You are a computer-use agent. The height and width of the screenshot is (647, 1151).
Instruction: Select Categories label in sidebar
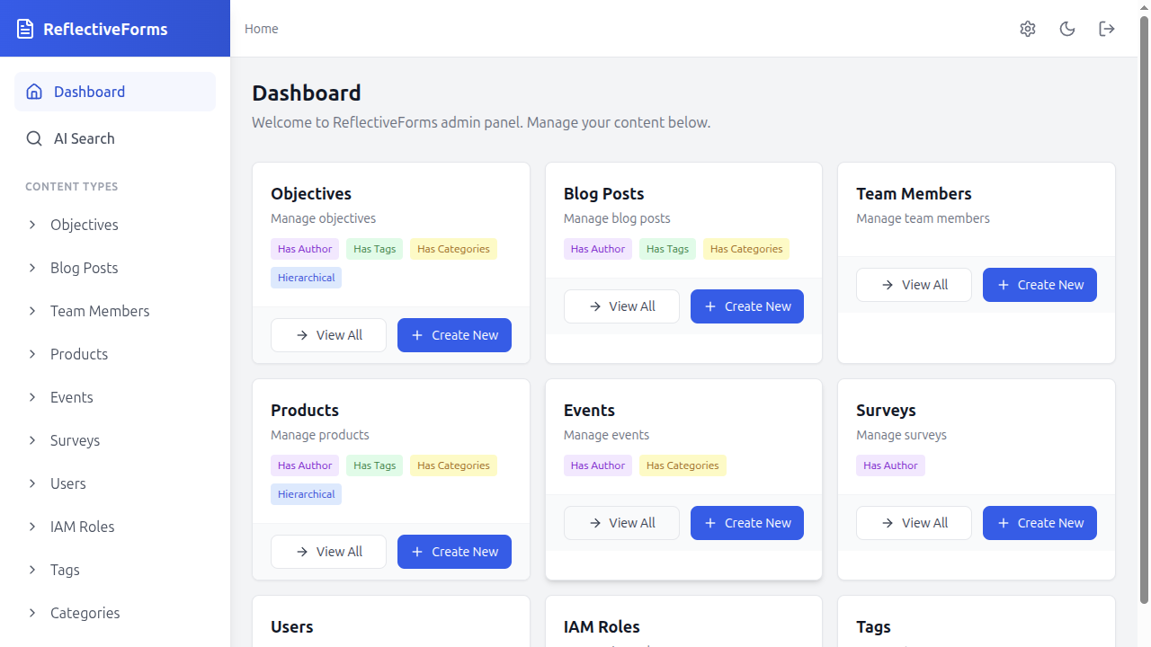tap(85, 613)
